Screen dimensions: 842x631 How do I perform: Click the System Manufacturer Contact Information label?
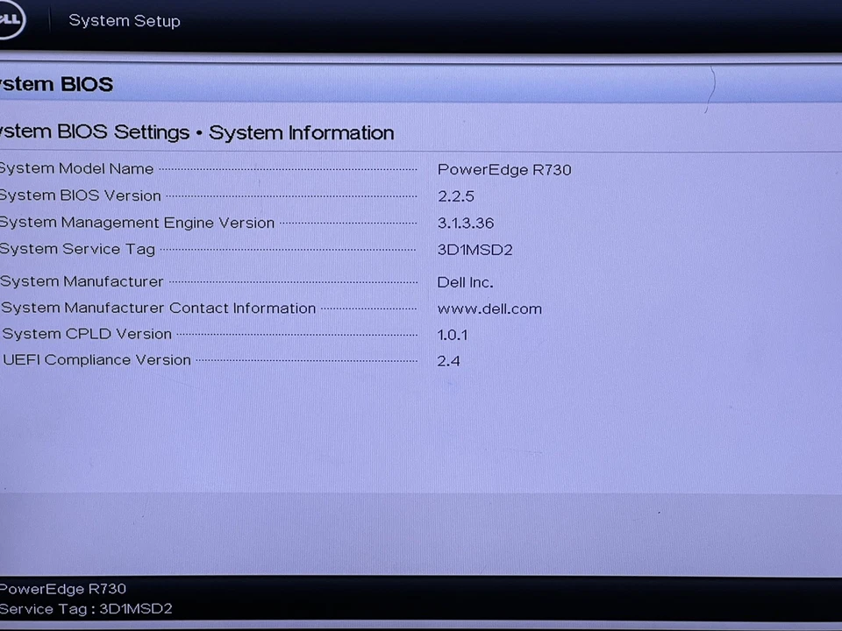[x=158, y=308]
